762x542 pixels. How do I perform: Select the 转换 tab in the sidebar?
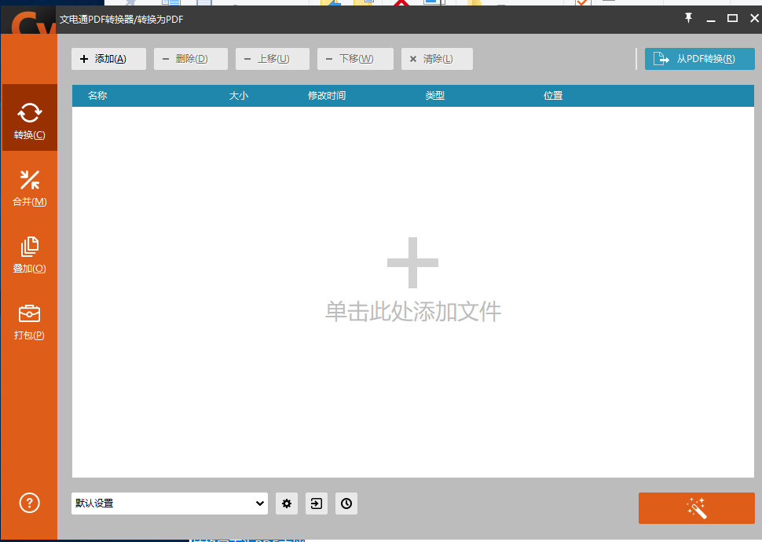29,118
